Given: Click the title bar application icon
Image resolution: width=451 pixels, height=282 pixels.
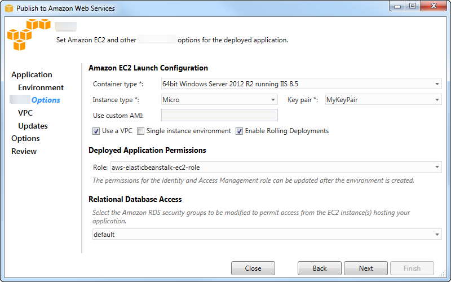Looking at the screenshot, I should (x=9, y=8).
